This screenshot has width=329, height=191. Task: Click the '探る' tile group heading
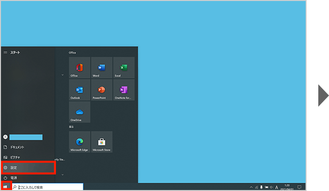point(72,127)
